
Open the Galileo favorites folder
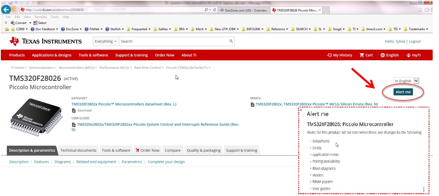point(162,29)
